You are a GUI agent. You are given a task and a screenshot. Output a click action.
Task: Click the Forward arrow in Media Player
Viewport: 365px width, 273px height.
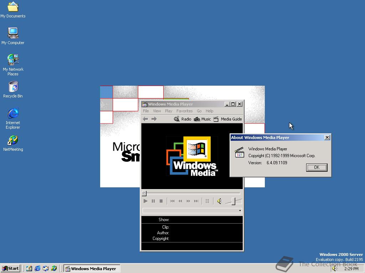coord(154,119)
